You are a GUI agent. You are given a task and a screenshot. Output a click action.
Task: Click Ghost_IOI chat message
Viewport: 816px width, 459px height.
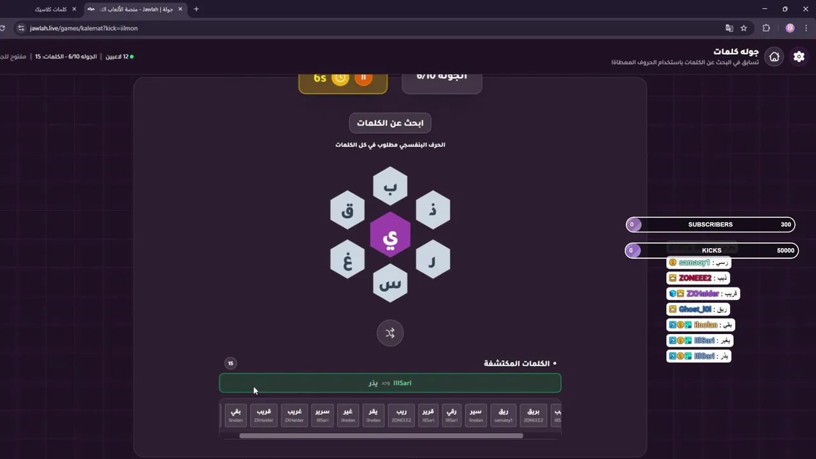698,309
